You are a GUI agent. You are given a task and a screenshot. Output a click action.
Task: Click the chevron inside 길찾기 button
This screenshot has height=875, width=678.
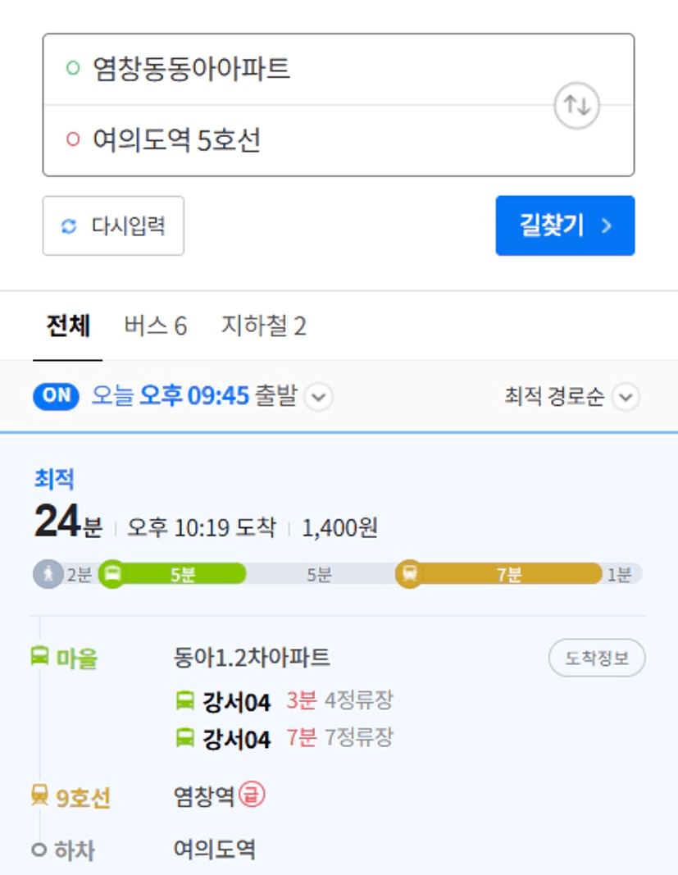(607, 226)
